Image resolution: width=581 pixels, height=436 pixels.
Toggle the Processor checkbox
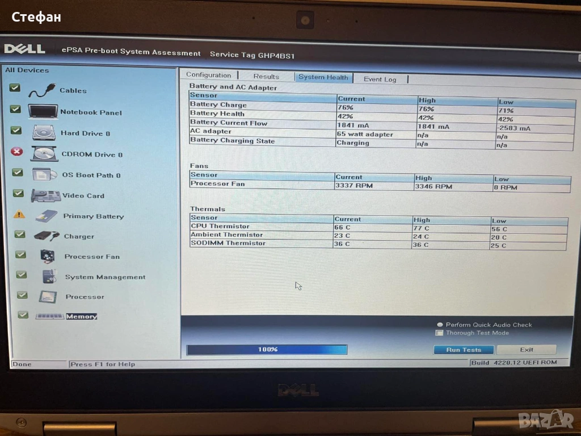22,295
